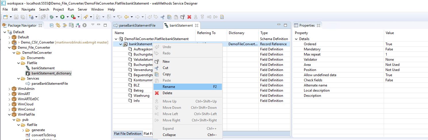Select bankStatement_dictionary in the tree
This screenshot has height=140, width=428.
coord(51,73)
